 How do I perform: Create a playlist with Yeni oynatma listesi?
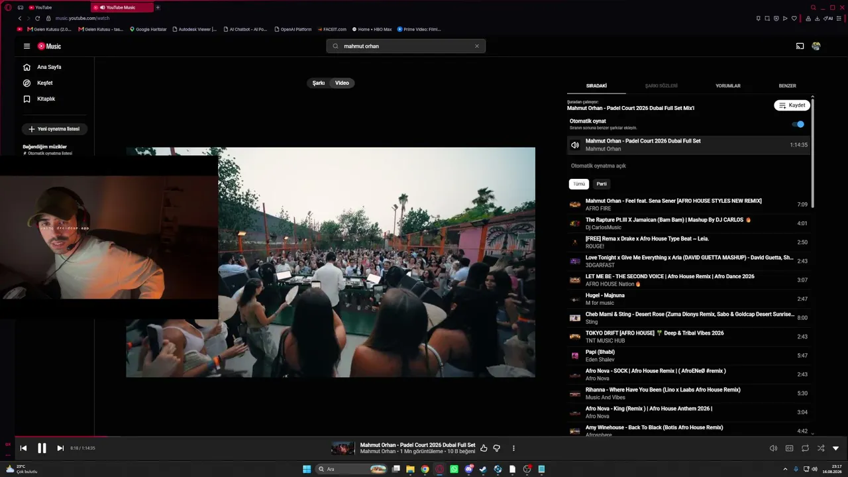[54, 129]
